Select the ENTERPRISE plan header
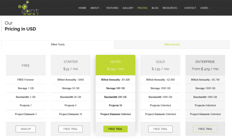Screen dimensions: 232x140 click(205, 65)
